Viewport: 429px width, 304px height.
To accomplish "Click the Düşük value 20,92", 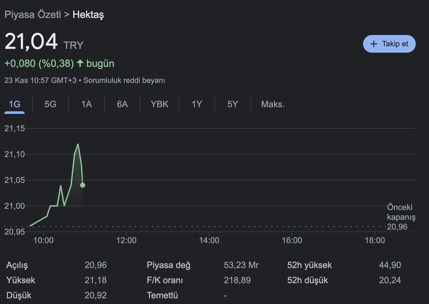I will tap(96, 295).
